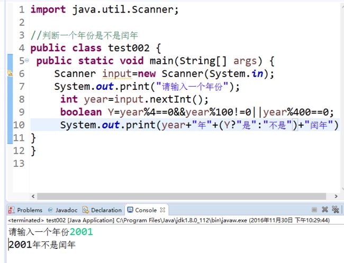Click nextInt() call on line 8
The width and height of the screenshot is (344, 263).
[176, 99]
